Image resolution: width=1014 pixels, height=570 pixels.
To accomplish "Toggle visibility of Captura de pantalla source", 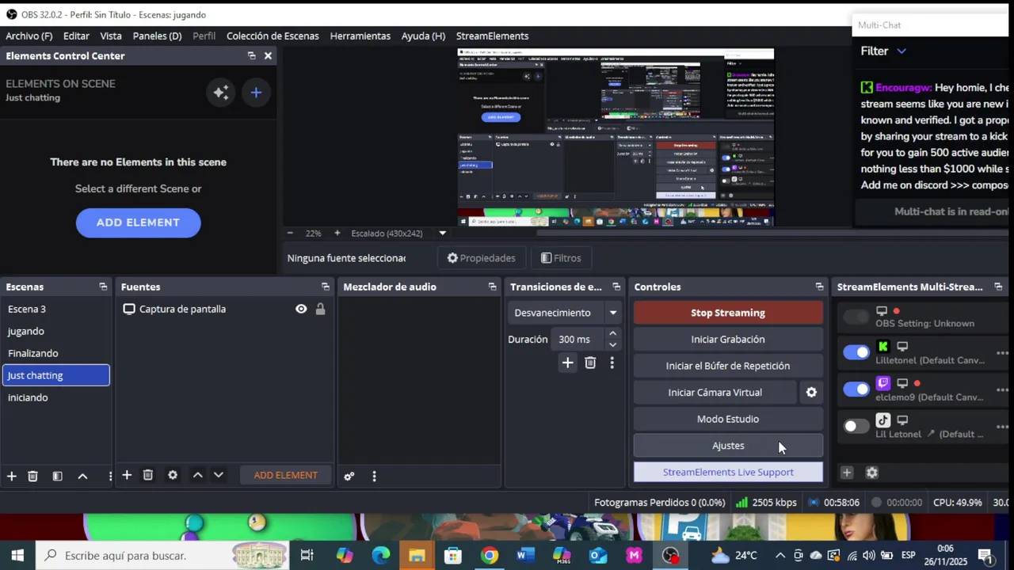I will (x=301, y=309).
